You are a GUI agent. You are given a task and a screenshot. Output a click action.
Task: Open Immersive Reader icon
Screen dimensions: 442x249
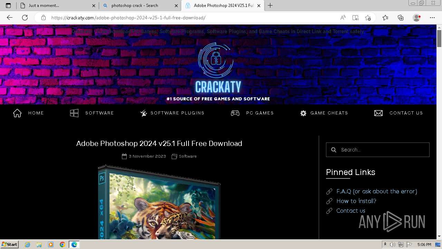click(x=355, y=18)
